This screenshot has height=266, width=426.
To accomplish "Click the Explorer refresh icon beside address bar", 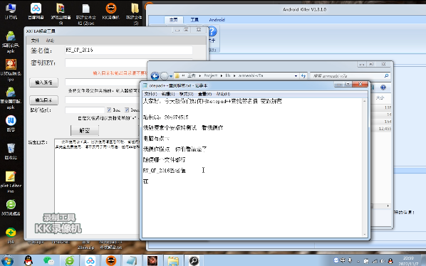I will pos(303,76).
